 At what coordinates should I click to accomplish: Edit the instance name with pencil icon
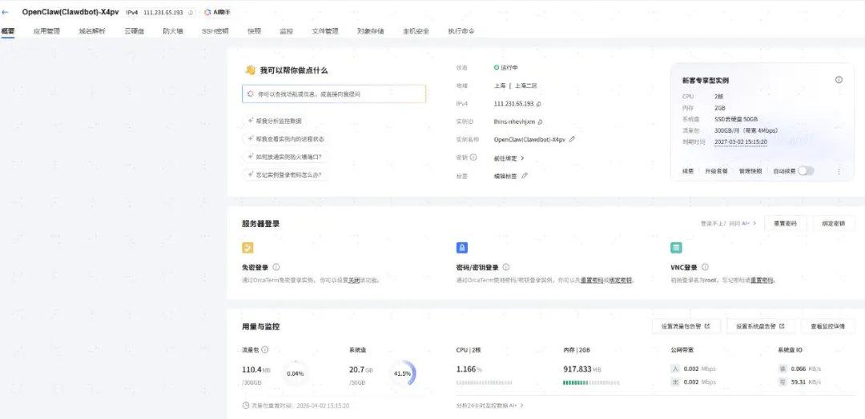(x=572, y=140)
